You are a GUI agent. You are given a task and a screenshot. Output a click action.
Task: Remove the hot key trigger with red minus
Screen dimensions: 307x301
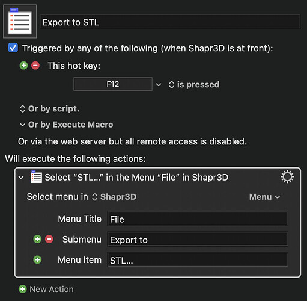[35, 66]
